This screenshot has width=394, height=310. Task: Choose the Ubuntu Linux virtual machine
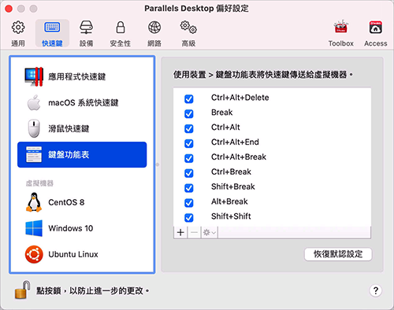(82, 254)
